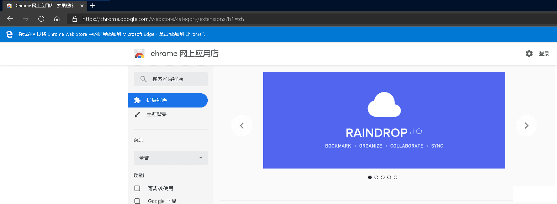Click the 搜索扩展程序 search box
Image resolution: width=557 pixels, height=204 pixels.
pos(171,79)
